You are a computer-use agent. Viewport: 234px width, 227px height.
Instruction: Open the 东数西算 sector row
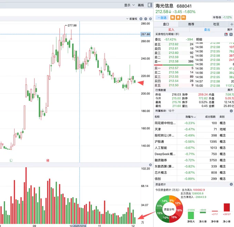(194, 166)
